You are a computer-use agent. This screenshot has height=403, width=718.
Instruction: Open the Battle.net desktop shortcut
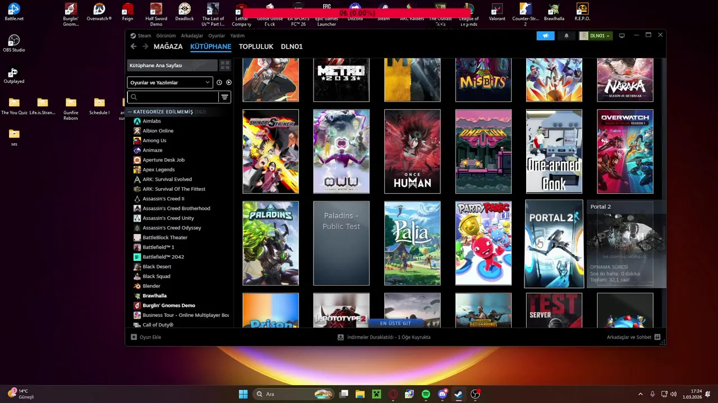(14, 12)
